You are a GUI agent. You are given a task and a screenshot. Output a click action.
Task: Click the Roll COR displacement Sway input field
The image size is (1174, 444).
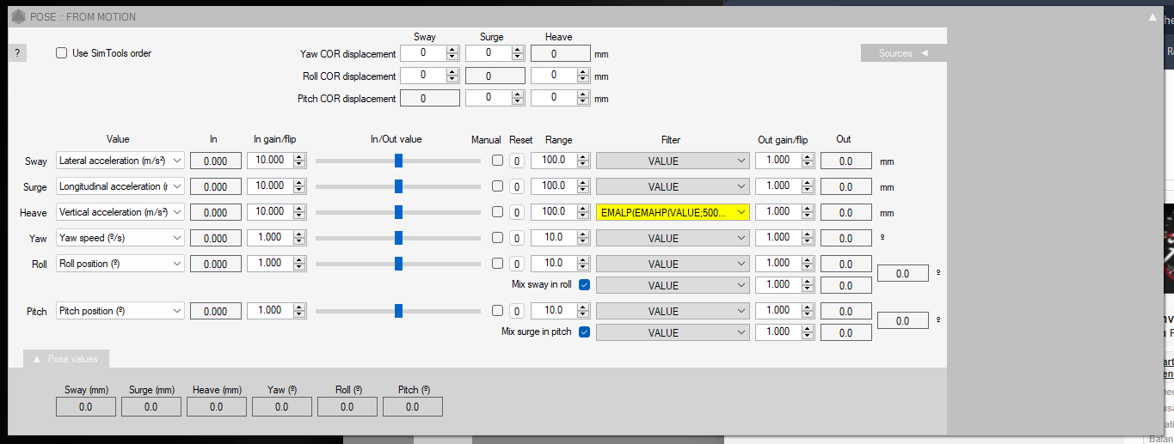tap(423, 76)
